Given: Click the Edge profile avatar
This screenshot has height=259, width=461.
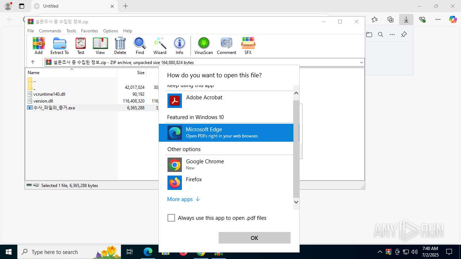Looking at the screenshot, I should point(8,6).
